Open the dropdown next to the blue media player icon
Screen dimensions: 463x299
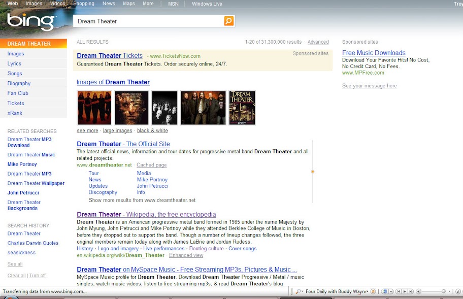click(x=391, y=291)
